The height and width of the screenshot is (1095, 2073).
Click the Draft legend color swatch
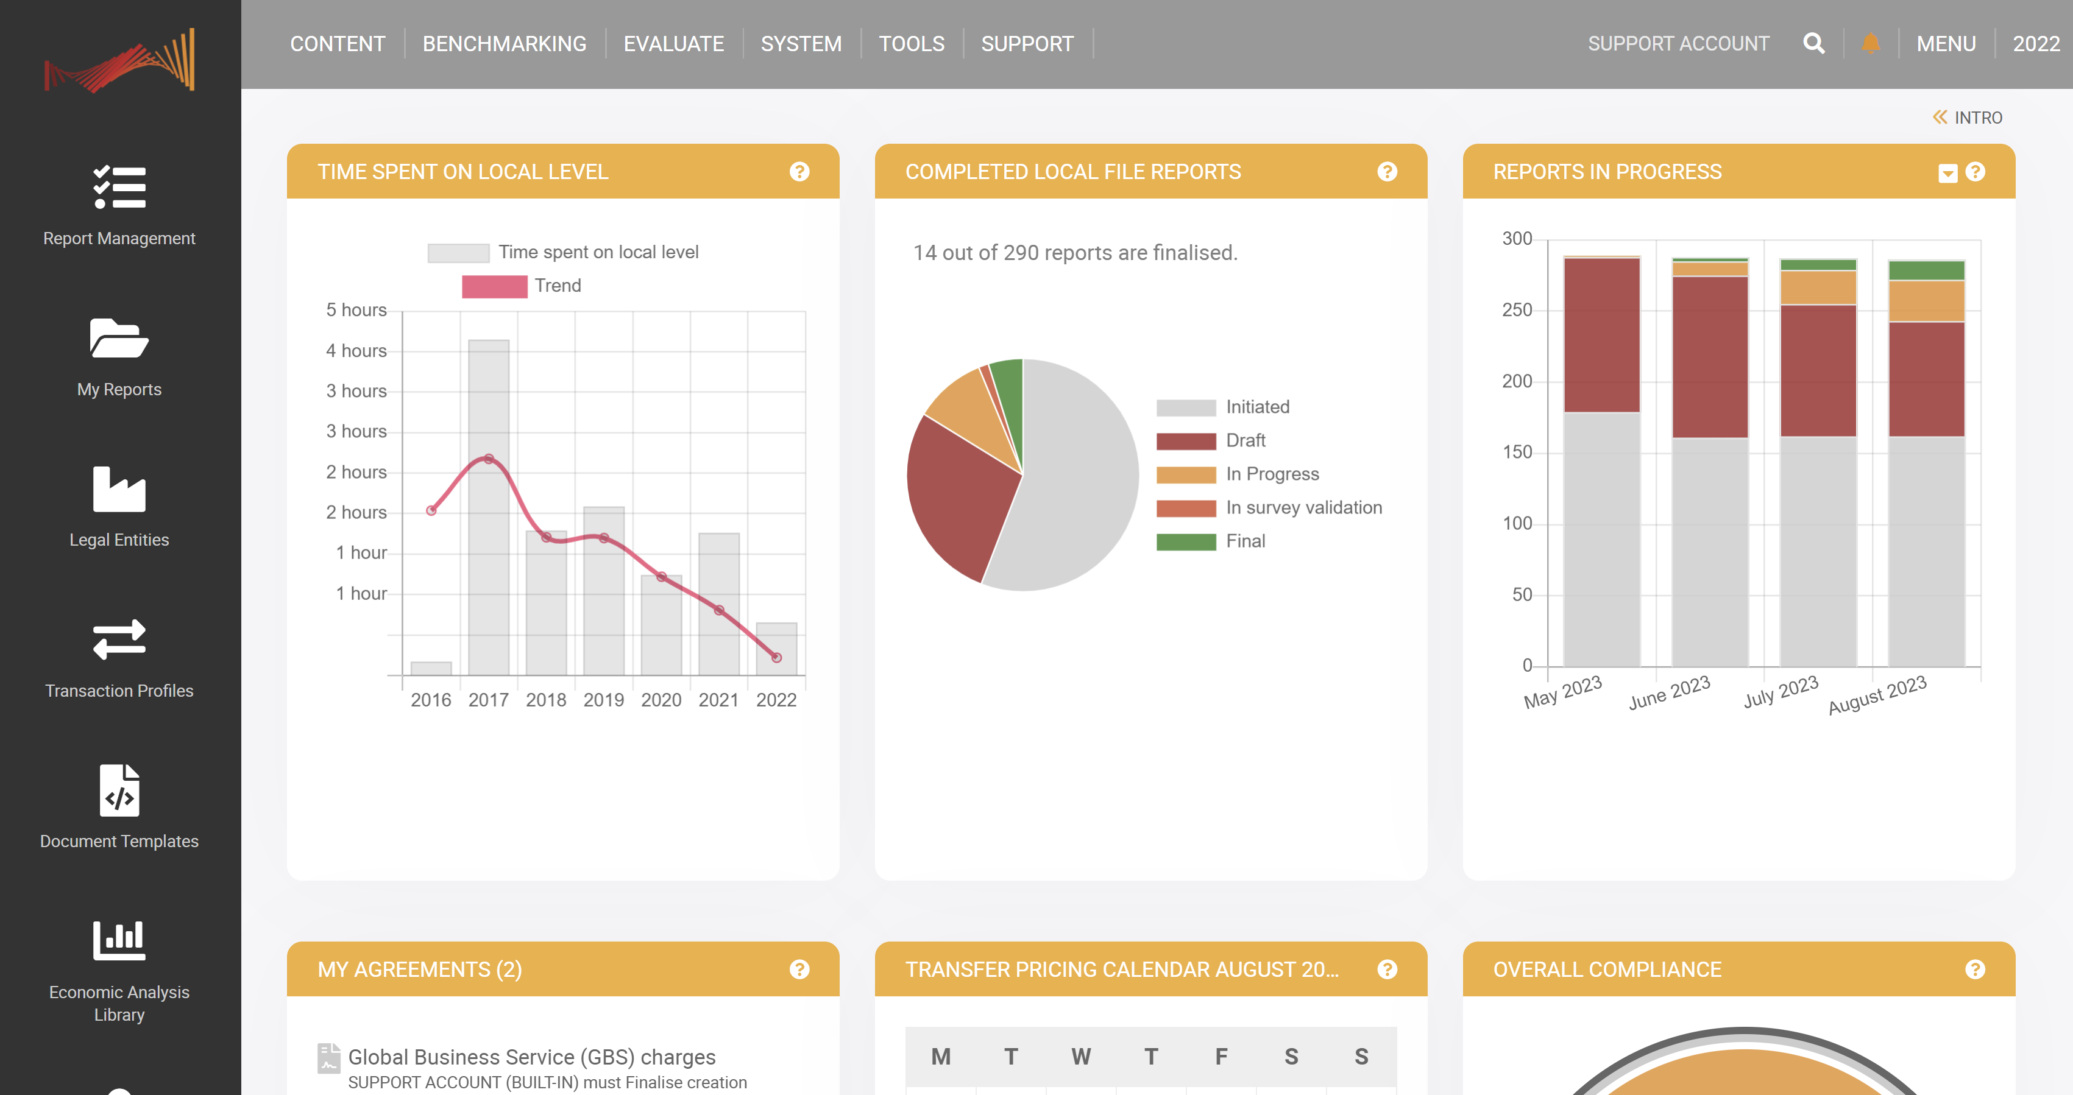pos(1185,440)
